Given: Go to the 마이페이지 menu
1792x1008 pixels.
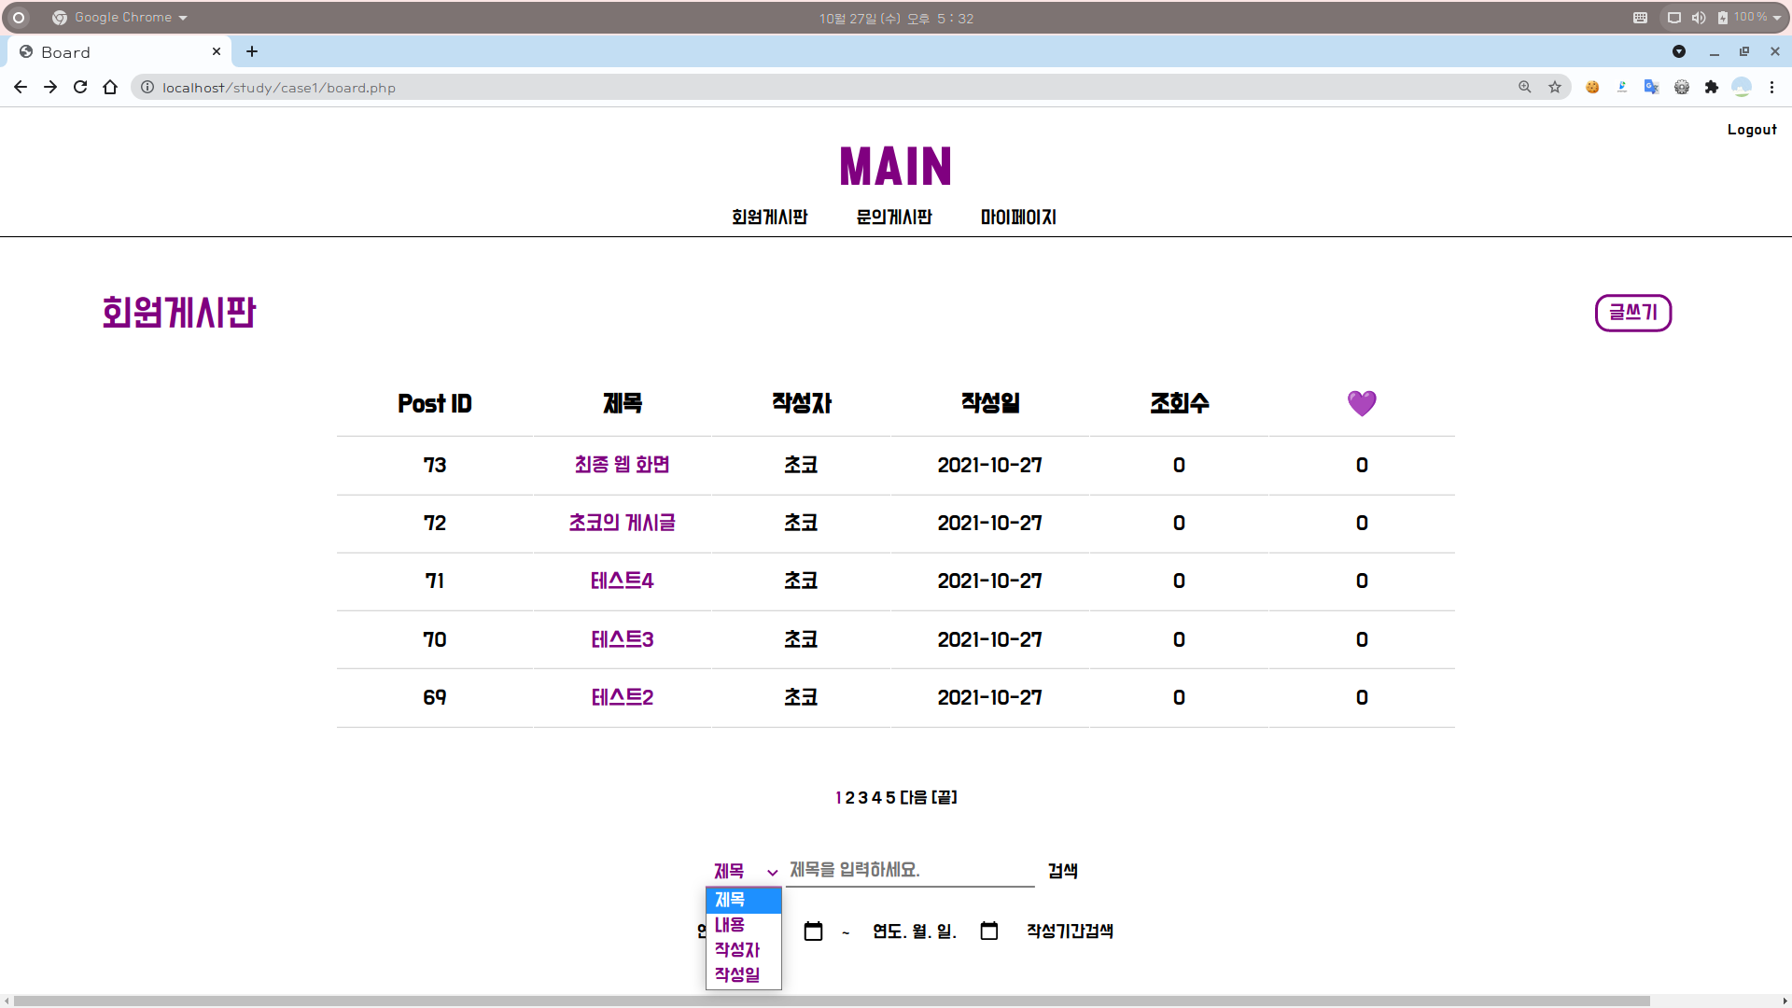Looking at the screenshot, I should [1018, 217].
